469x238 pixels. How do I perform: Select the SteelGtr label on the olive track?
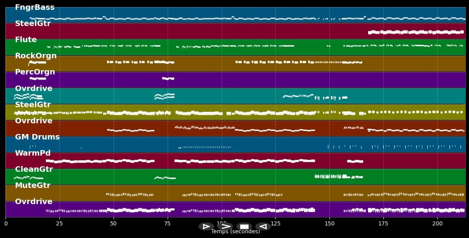point(33,105)
